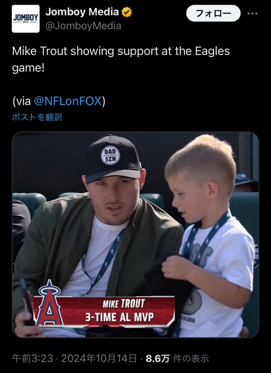Open the Jomboy Media profile avatar
This screenshot has width=271, height=373.
(26, 19)
